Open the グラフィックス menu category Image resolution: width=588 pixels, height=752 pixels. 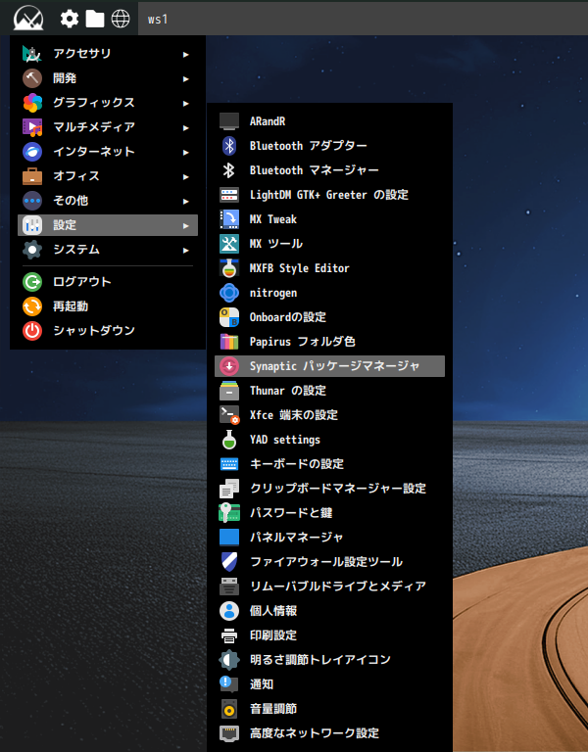pos(108,103)
